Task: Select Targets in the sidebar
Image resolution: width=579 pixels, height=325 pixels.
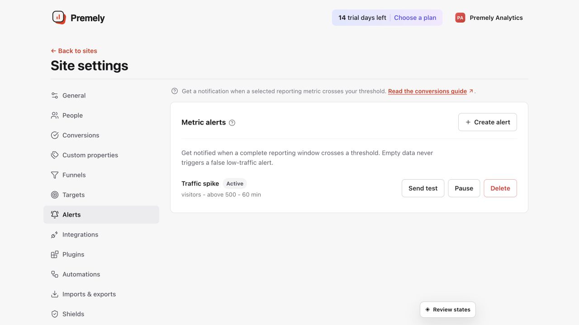Action: coord(101,195)
